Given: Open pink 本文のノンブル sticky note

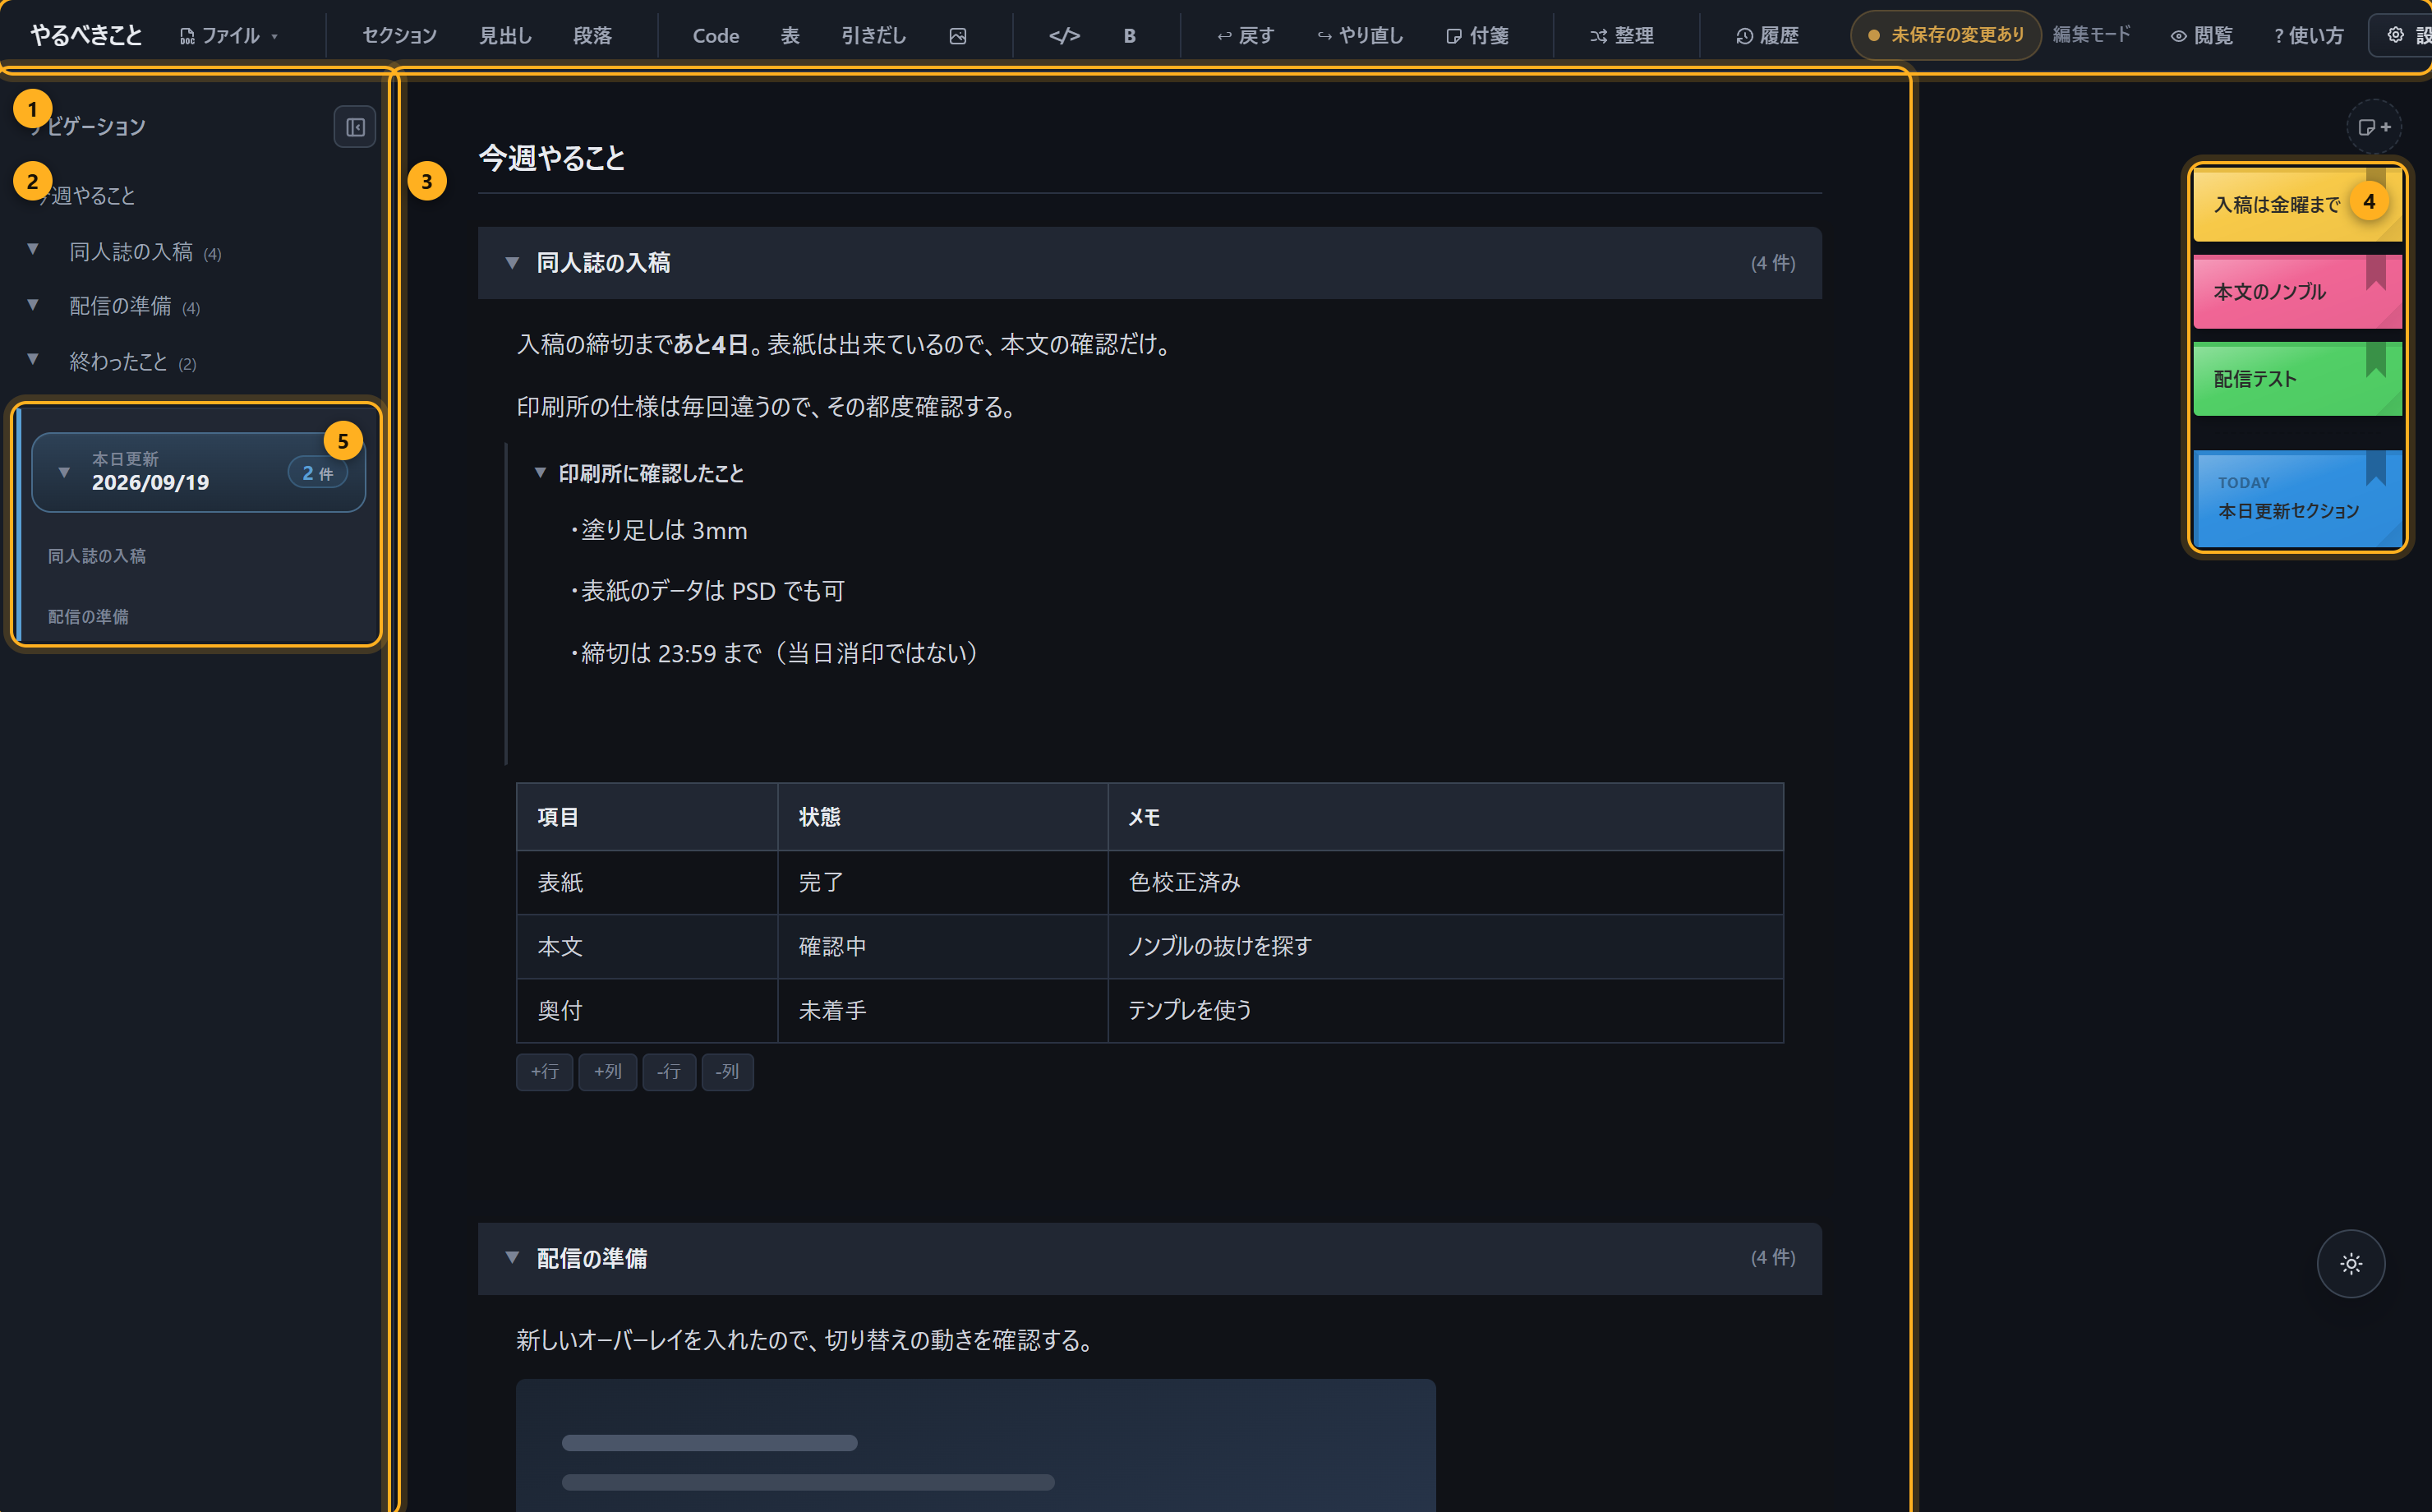Looking at the screenshot, I should tap(2297, 292).
